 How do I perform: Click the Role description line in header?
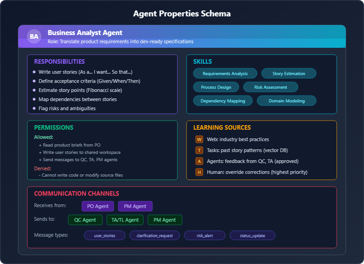[121, 41]
